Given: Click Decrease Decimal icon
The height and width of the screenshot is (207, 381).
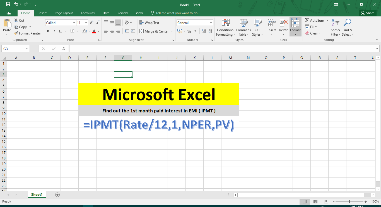Looking at the screenshot, I should pos(210,31).
